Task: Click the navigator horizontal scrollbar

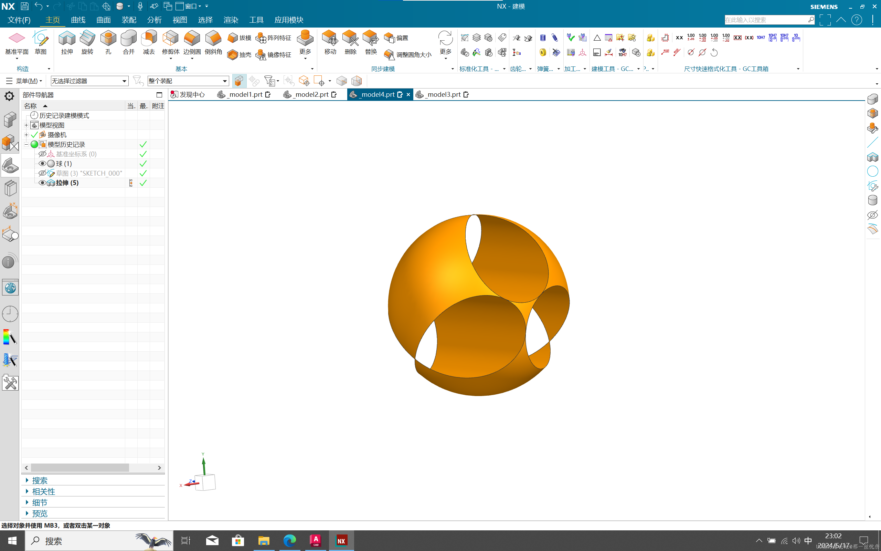Action: pyautogui.click(x=80, y=468)
